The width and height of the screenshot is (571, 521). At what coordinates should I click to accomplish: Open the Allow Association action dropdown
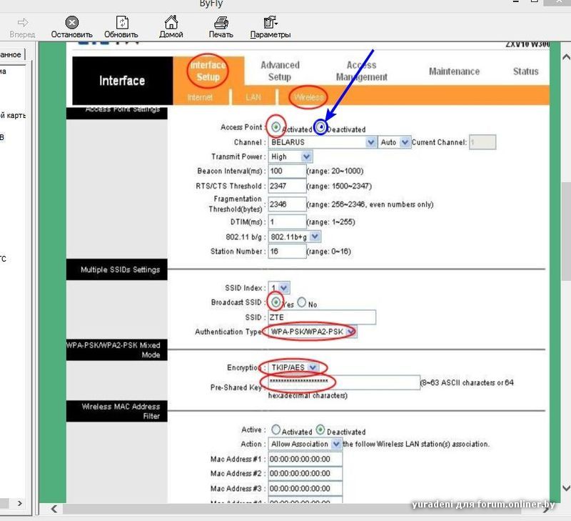(x=305, y=444)
